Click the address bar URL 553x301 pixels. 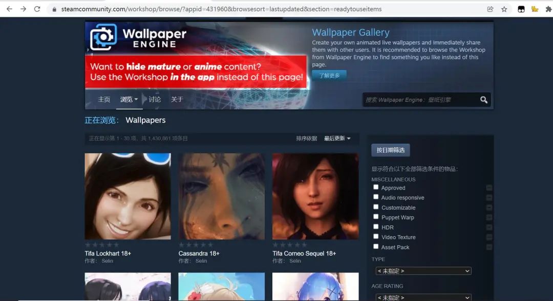tap(222, 9)
